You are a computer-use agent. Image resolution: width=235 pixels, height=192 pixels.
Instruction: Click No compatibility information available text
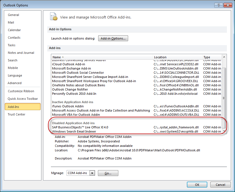click(x=105, y=146)
